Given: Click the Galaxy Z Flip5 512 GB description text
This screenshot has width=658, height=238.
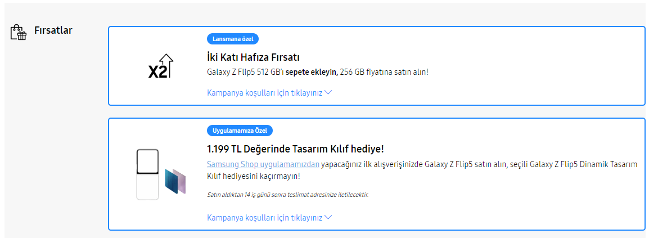Looking at the screenshot, I should click(x=318, y=72).
